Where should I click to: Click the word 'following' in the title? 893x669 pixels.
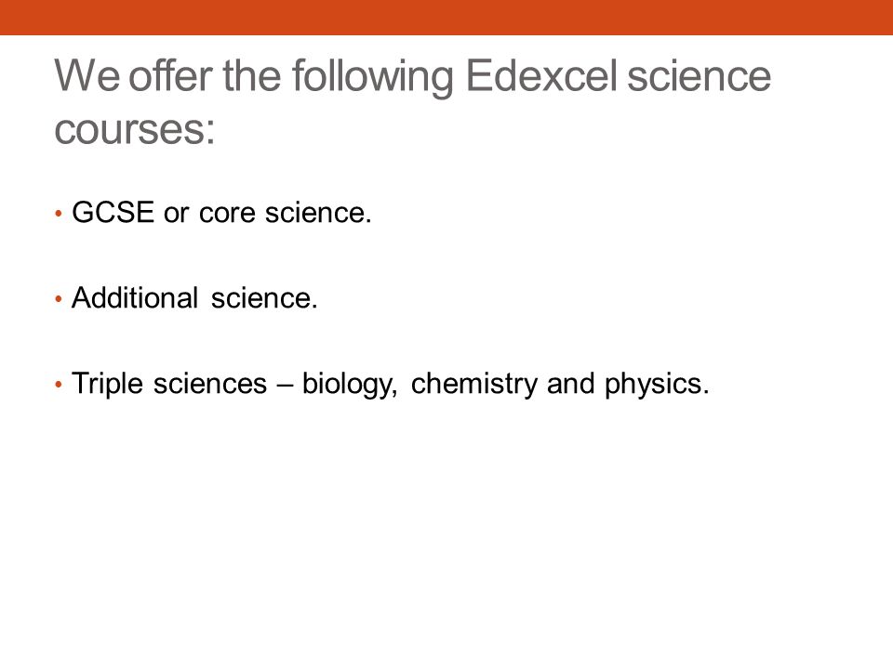(373, 77)
